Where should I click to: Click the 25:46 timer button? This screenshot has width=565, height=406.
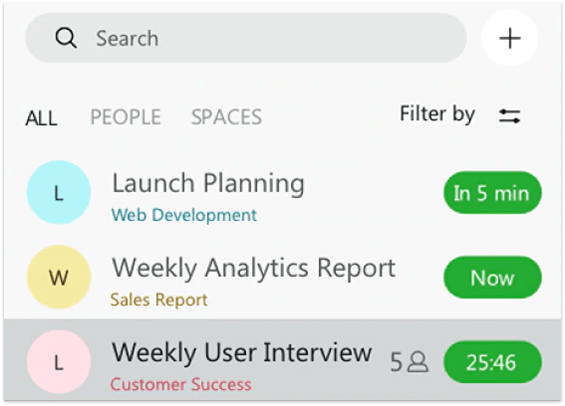click(x=492, y=362)
